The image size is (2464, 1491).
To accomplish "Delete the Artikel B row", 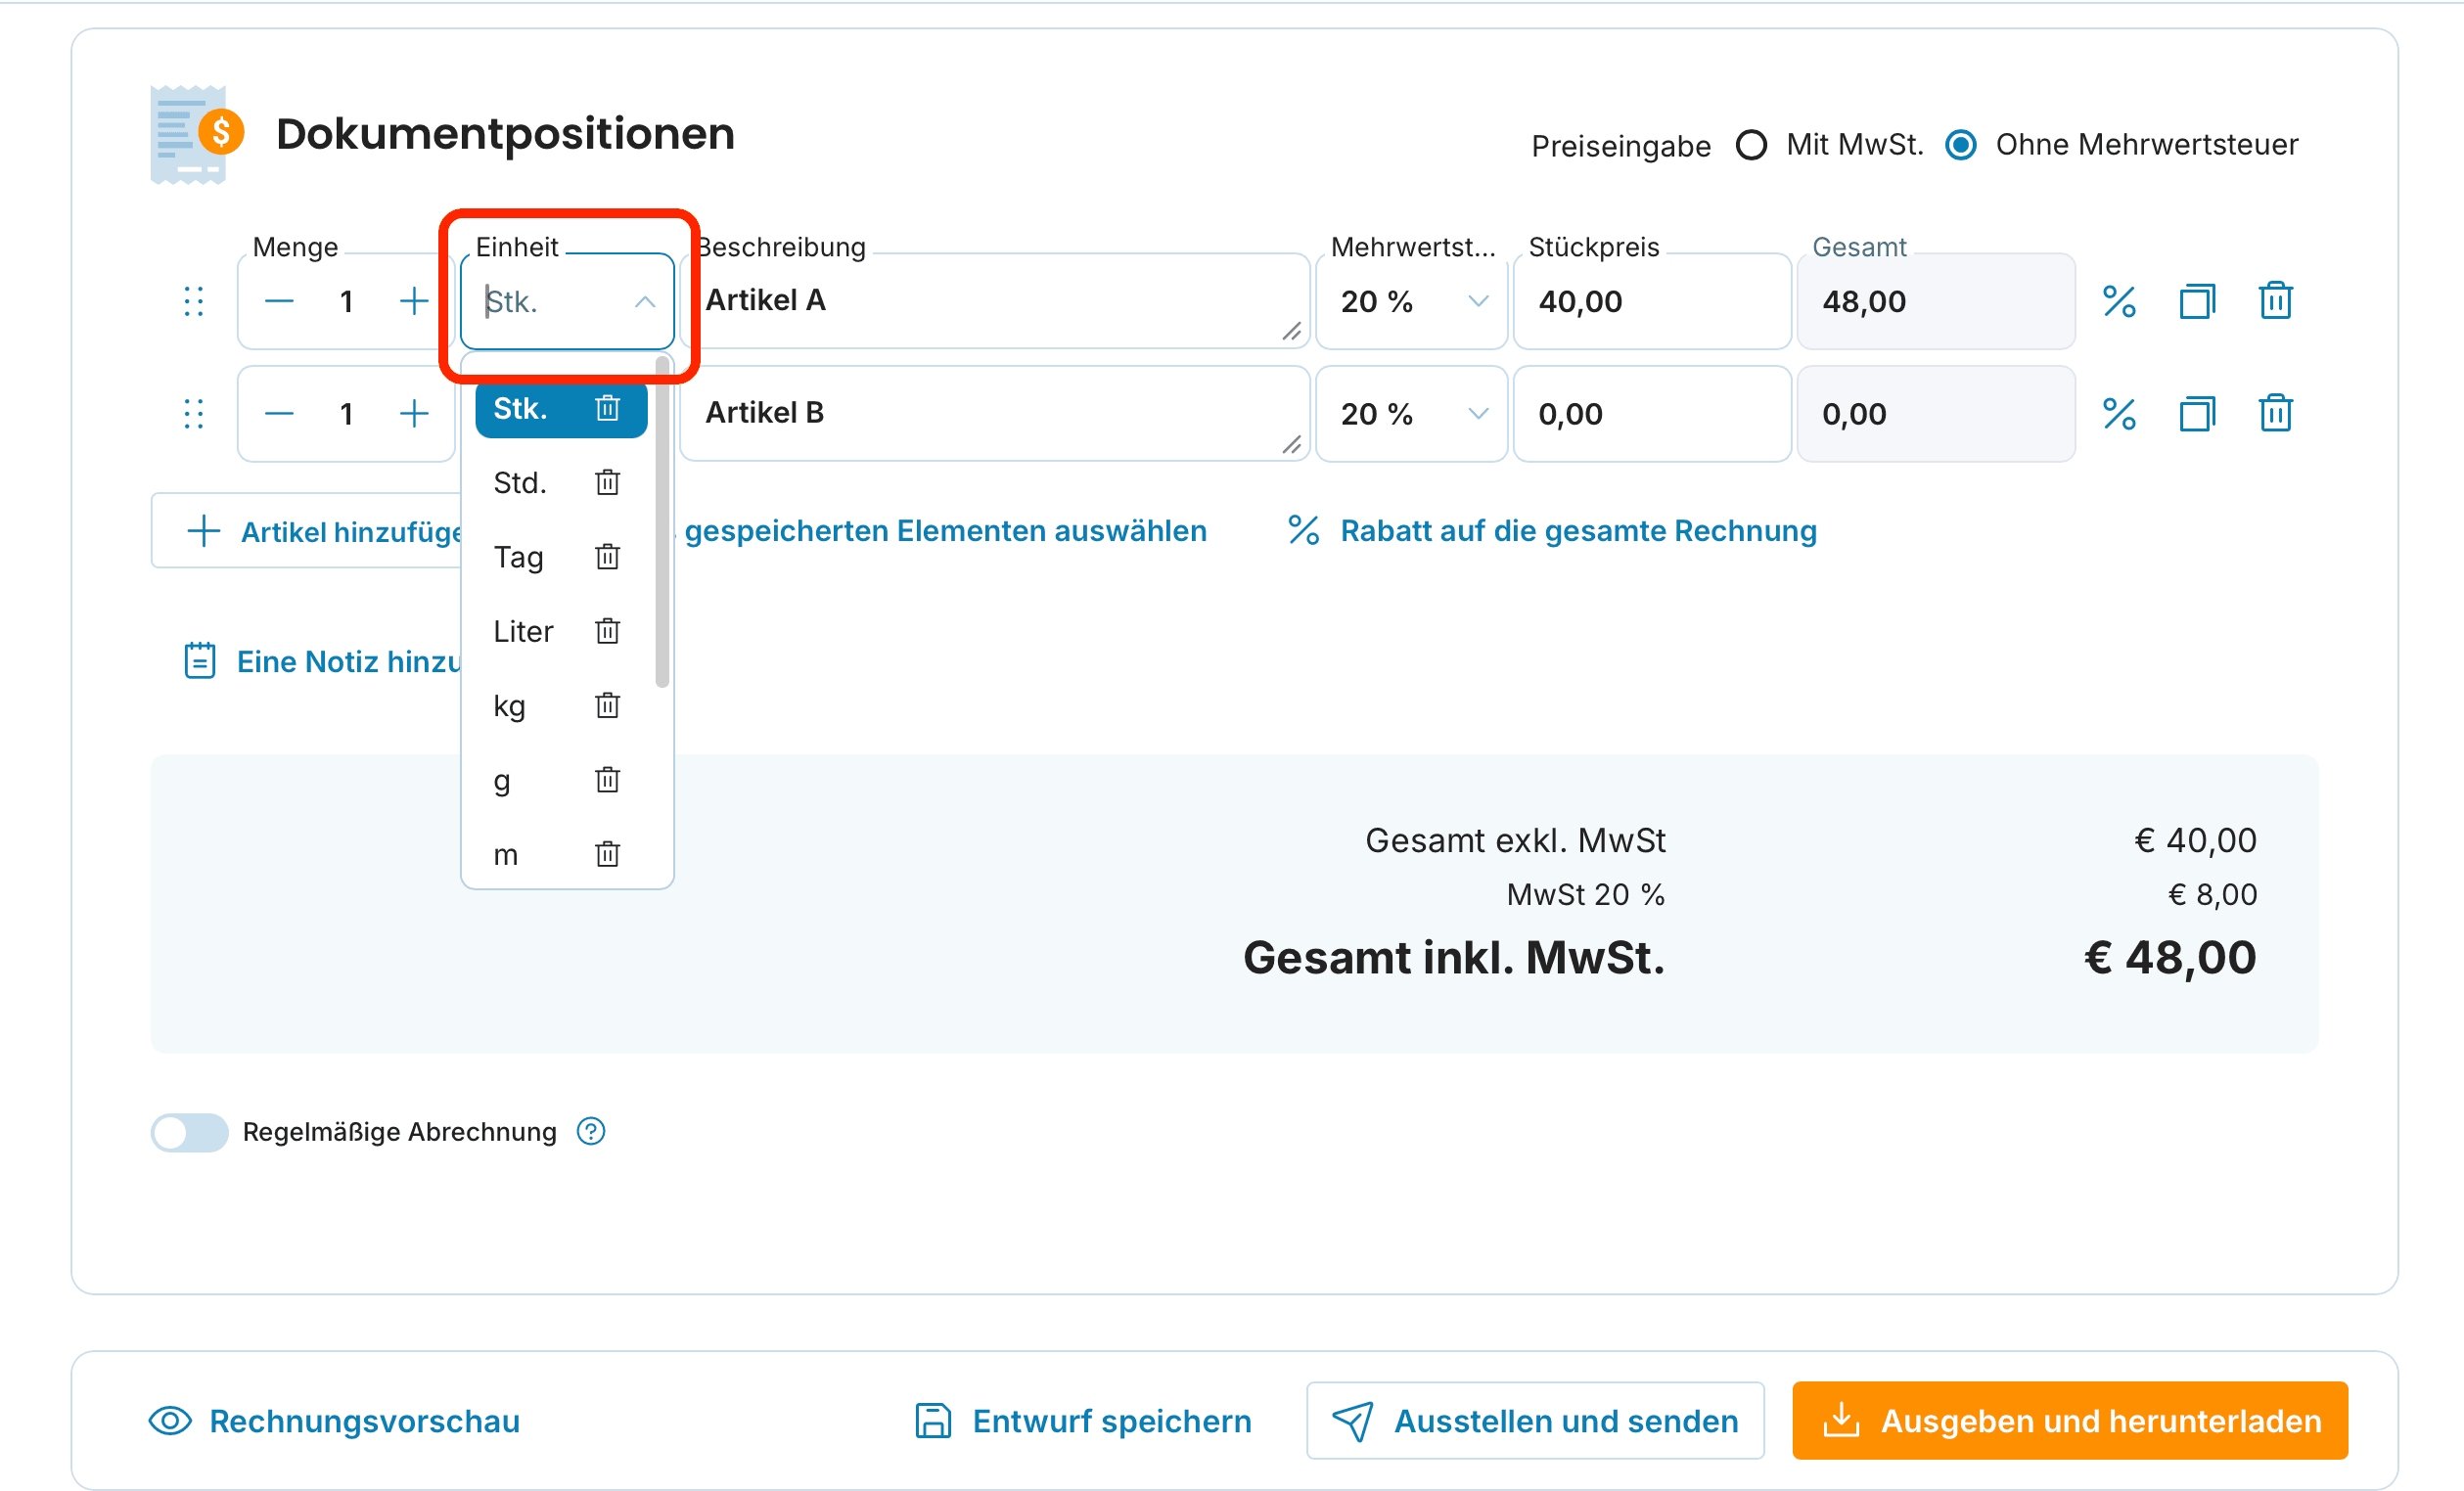I will [2275, 413].
